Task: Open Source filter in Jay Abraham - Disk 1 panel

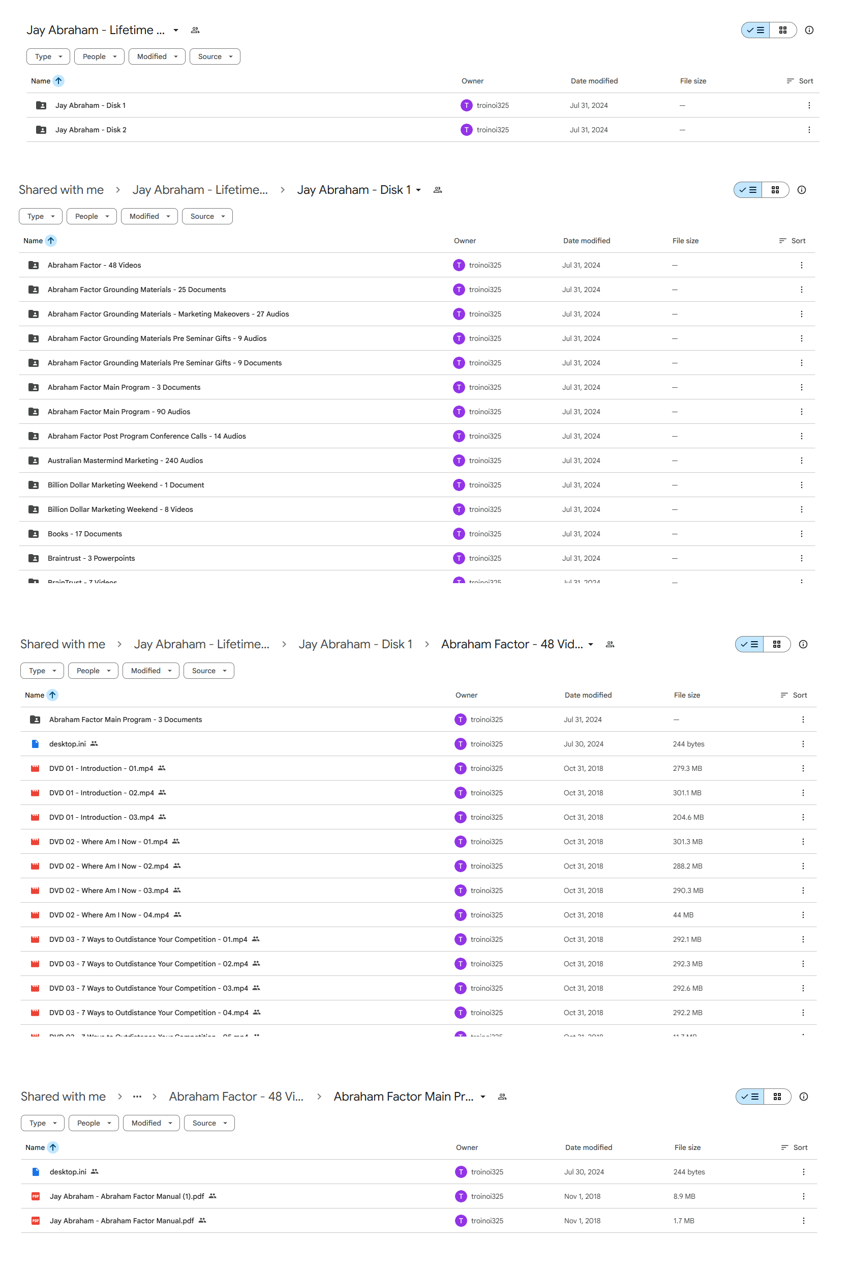Action: tap(207, 217)
